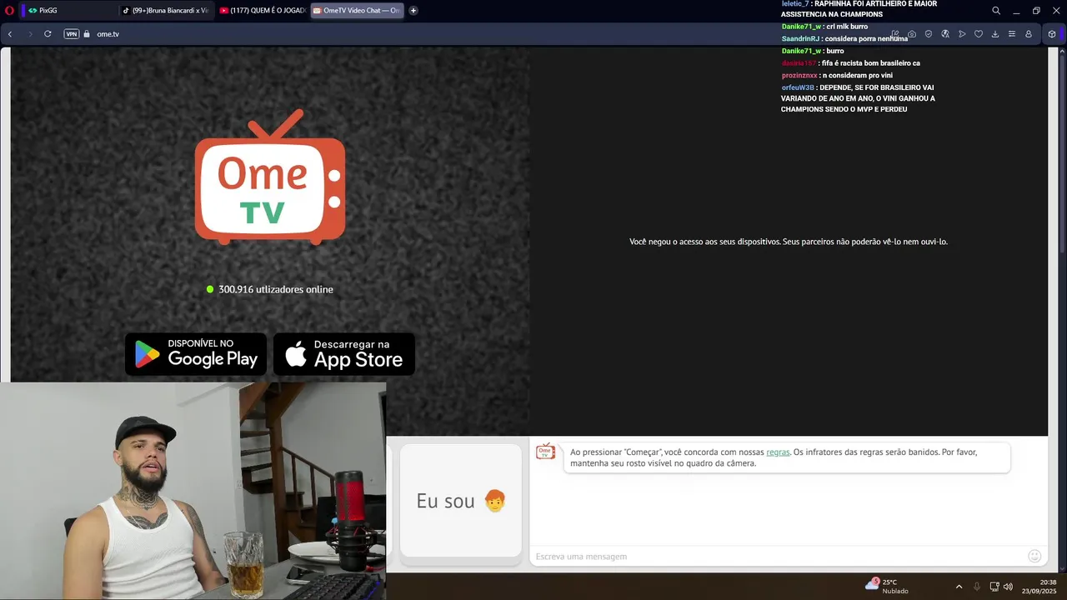Click the padlock site security icon
This screenshot has height=600, width=1067.
coord(87,34)
